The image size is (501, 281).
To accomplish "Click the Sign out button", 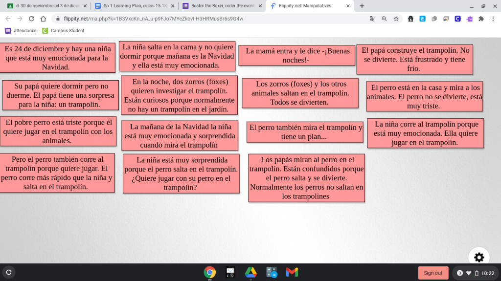I will (433, 273).
